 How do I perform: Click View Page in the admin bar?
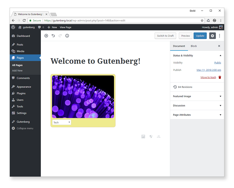pyautogui.click(x=66, y=27)
